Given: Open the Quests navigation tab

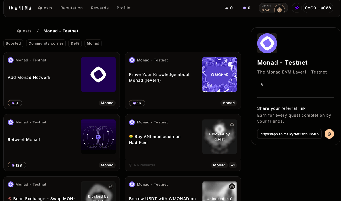Looking at the screenshot, I should (45, 8).
